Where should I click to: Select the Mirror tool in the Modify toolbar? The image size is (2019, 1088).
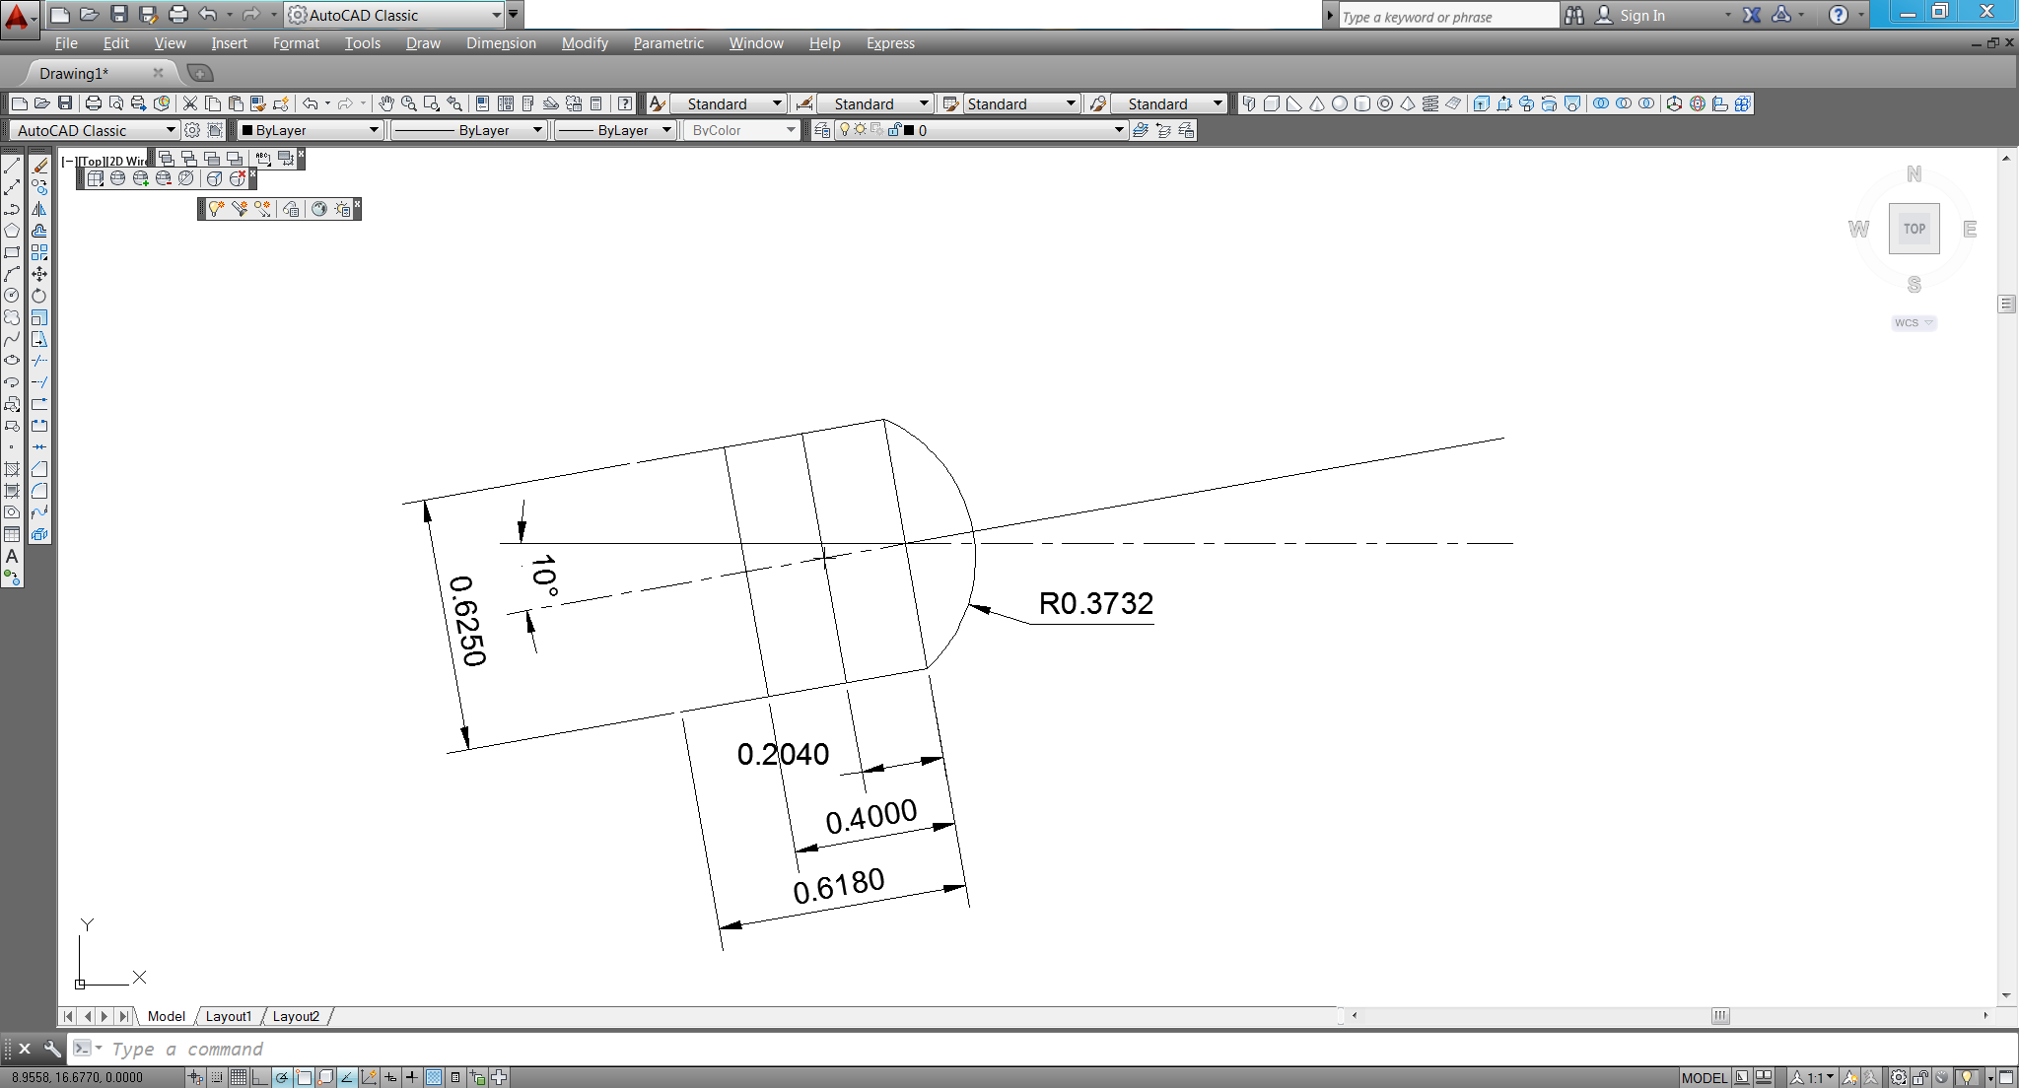39,209
